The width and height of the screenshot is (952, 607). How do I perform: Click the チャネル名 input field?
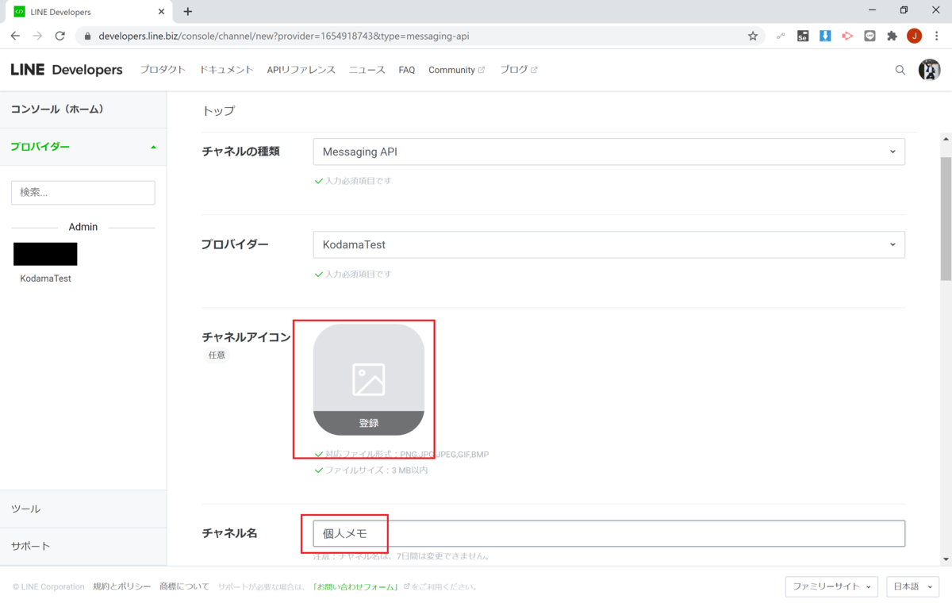coord(609,533)
